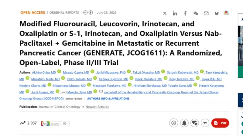This screenshot has width=243, height=136.
Task: Click the 2 937 view count
Action: coord(32,123)
